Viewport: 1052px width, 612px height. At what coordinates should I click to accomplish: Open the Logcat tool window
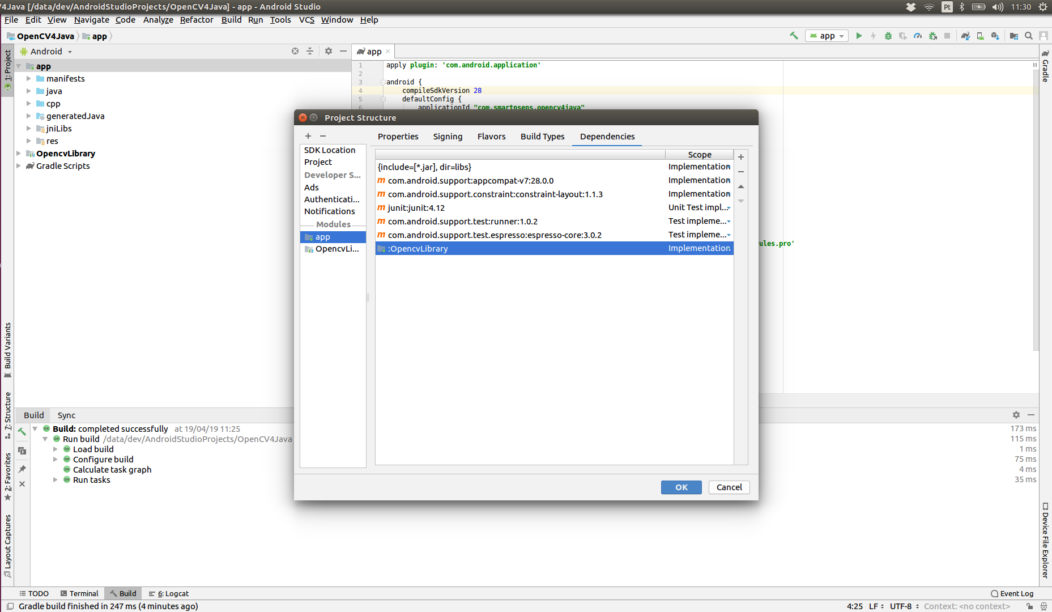click(x=169, y=593)
